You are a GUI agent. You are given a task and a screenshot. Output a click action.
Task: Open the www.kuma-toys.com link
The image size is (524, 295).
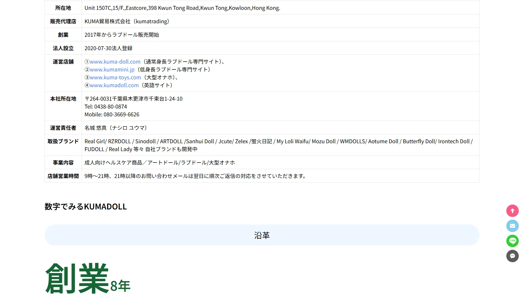[x=115, y=77]
